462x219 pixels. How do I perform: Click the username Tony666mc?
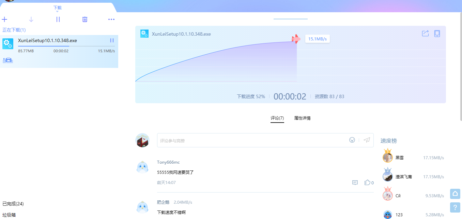click(x=168, y=162)
